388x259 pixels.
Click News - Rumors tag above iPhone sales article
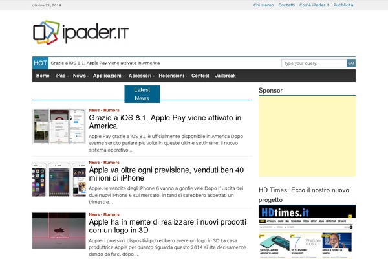104,163
